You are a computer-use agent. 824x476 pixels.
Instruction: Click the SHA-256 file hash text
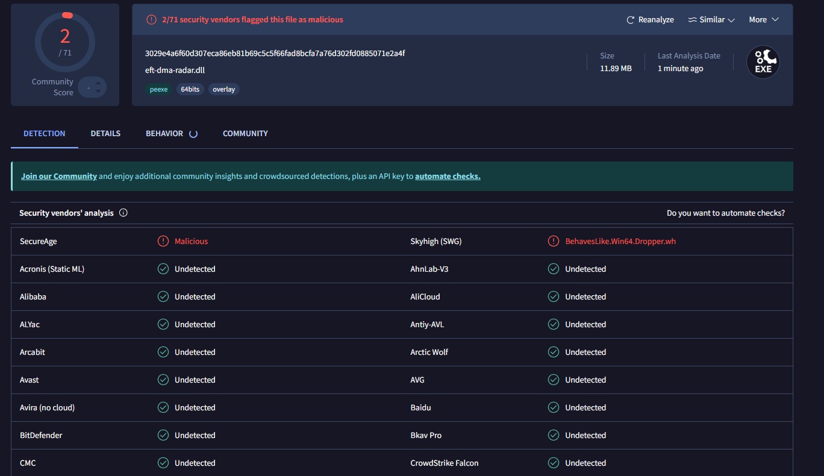click(x=275, y=53)
